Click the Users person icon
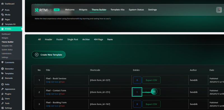224x110 pixels. (3, 99)
